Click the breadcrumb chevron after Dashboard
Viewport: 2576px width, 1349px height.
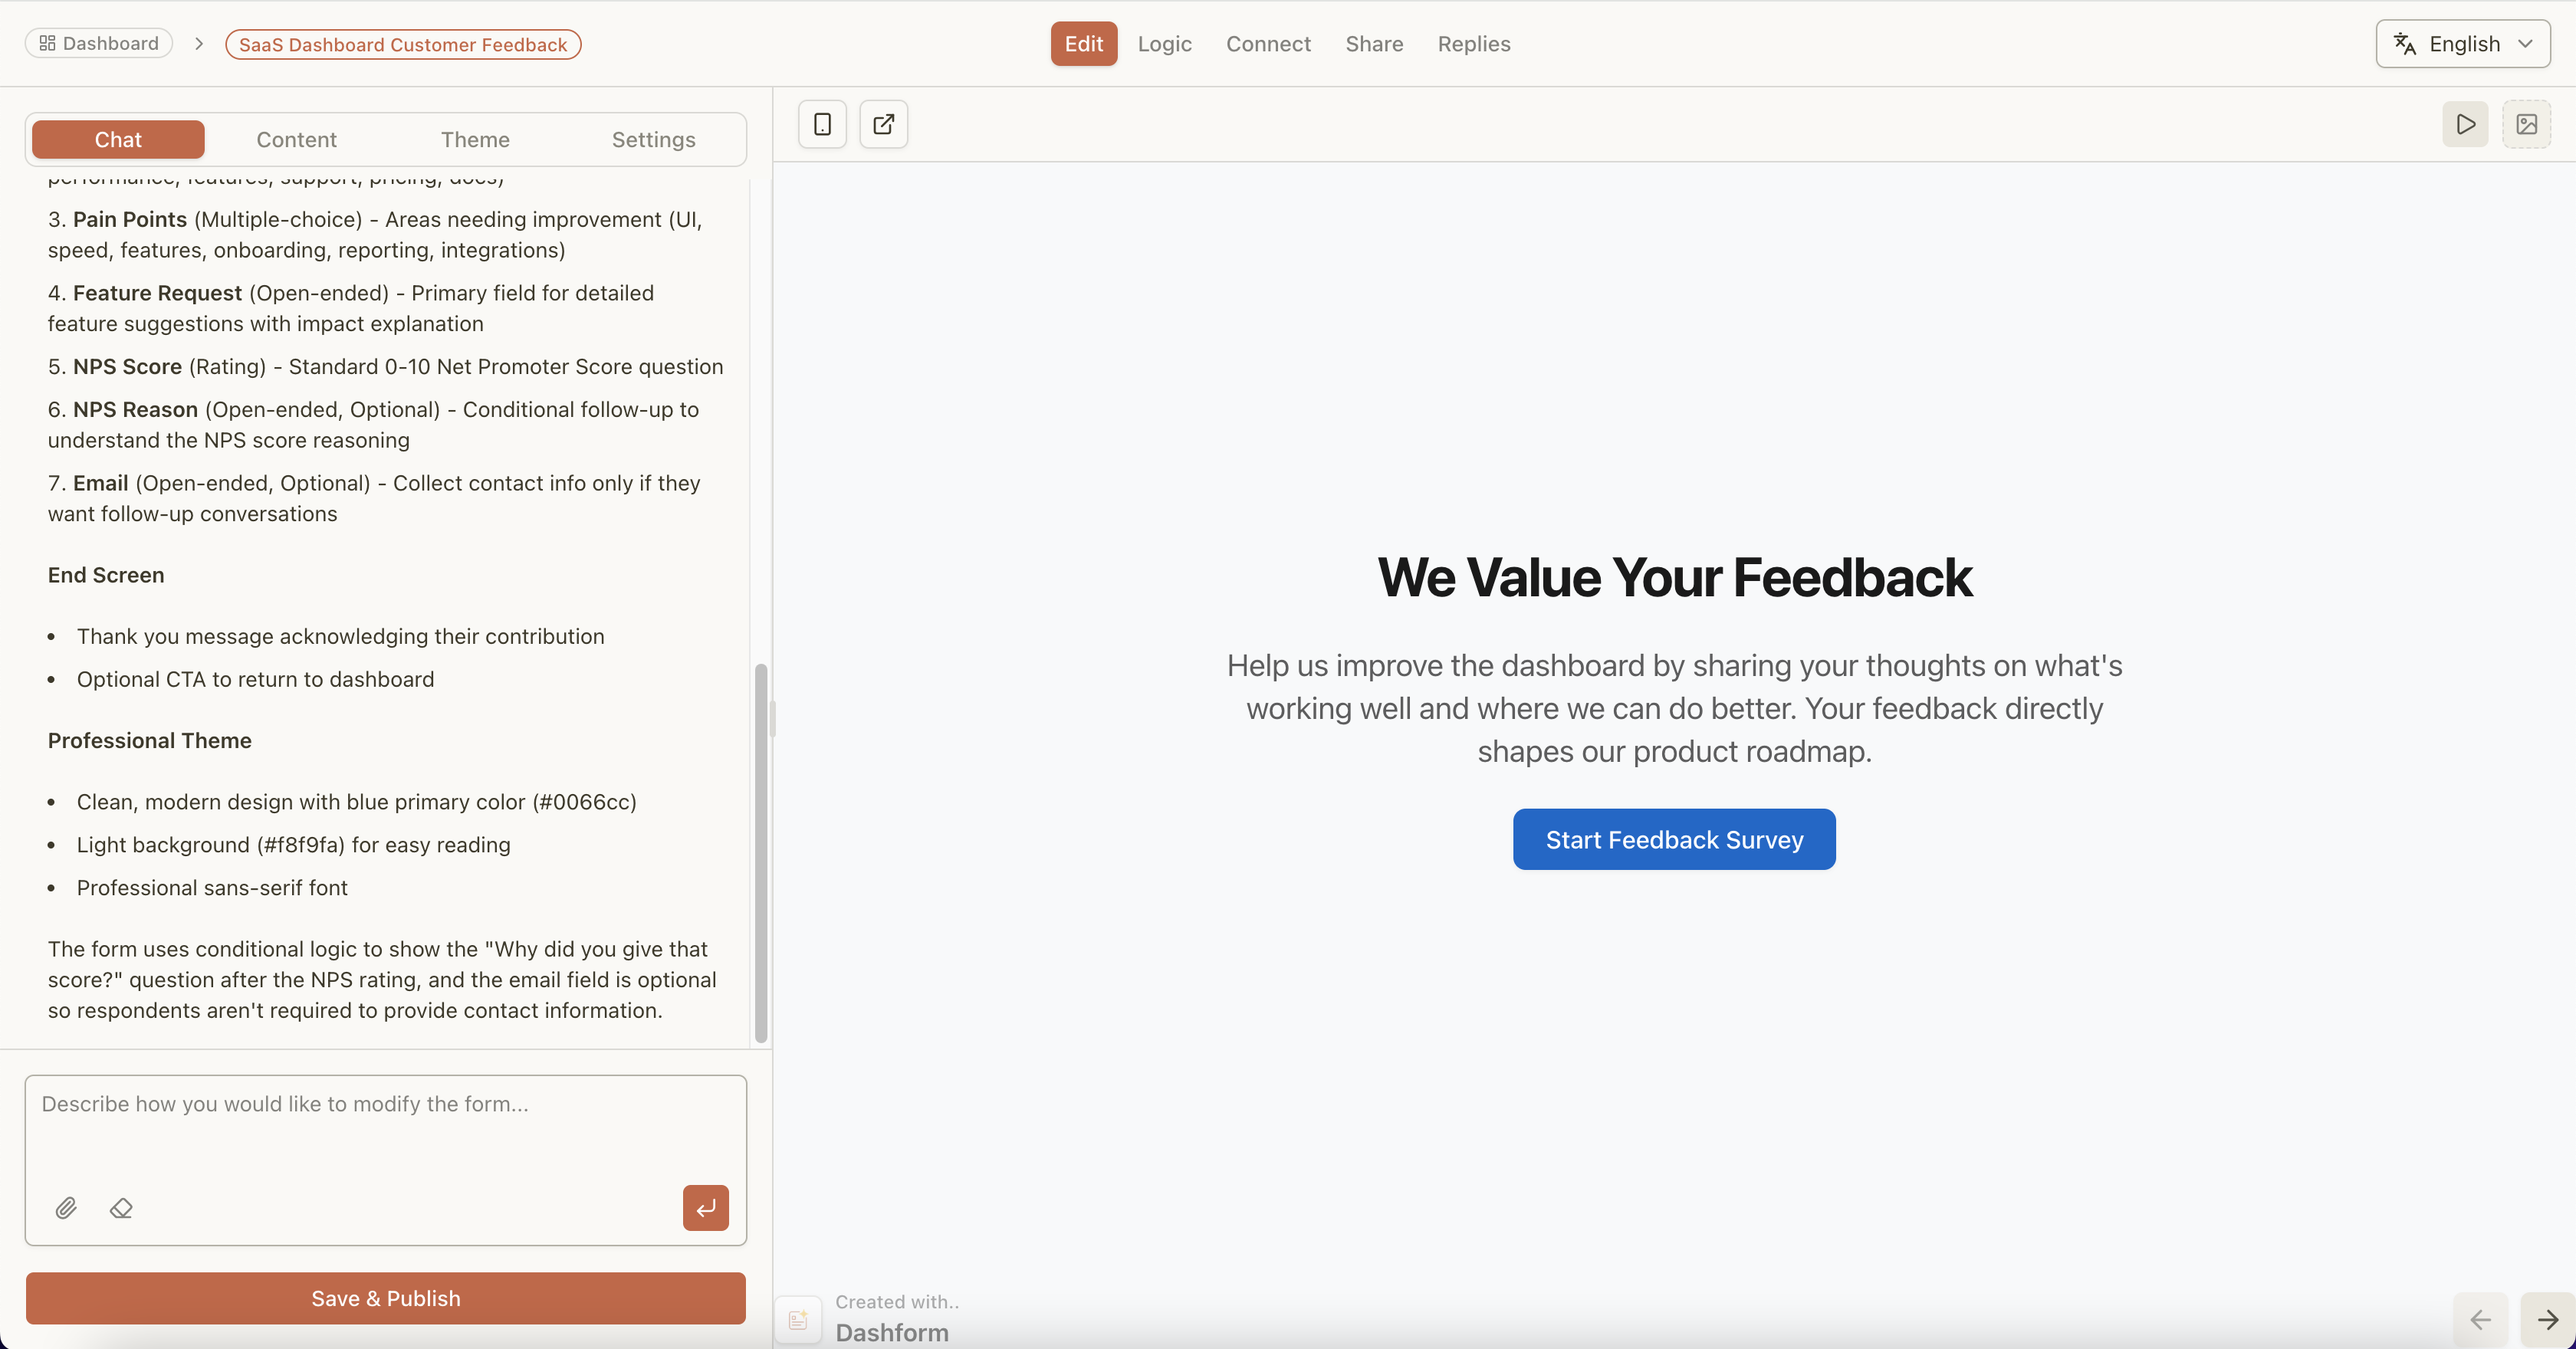[x=199, y=44]
